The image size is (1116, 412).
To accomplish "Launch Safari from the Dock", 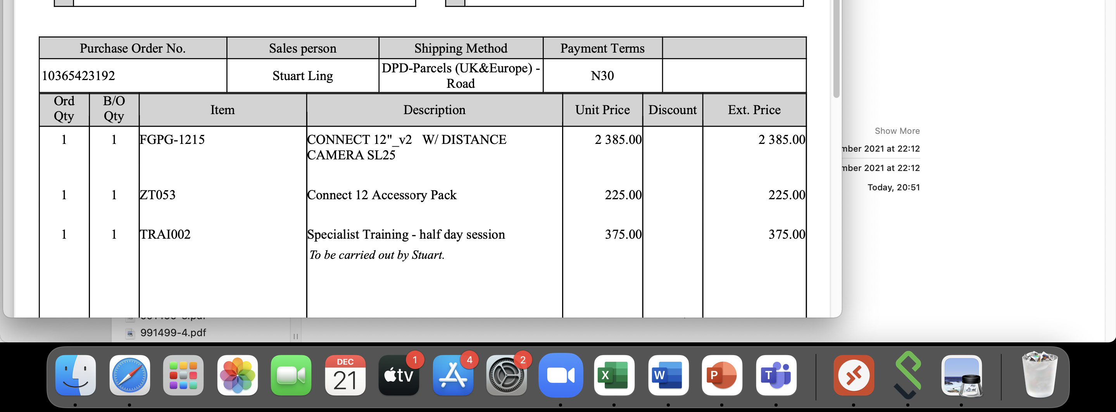I will point(129,375).
